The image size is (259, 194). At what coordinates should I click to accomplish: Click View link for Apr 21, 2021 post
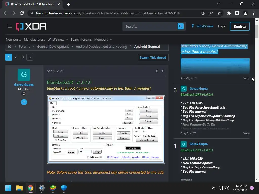(x=246, y=78)
